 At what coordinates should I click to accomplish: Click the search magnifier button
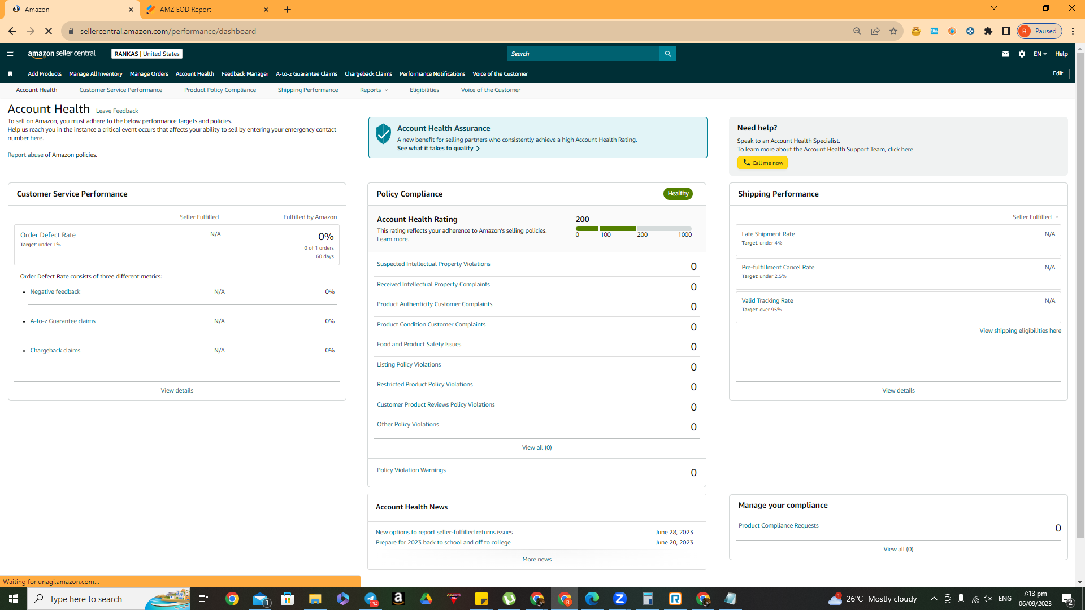(x=667, y=54)
